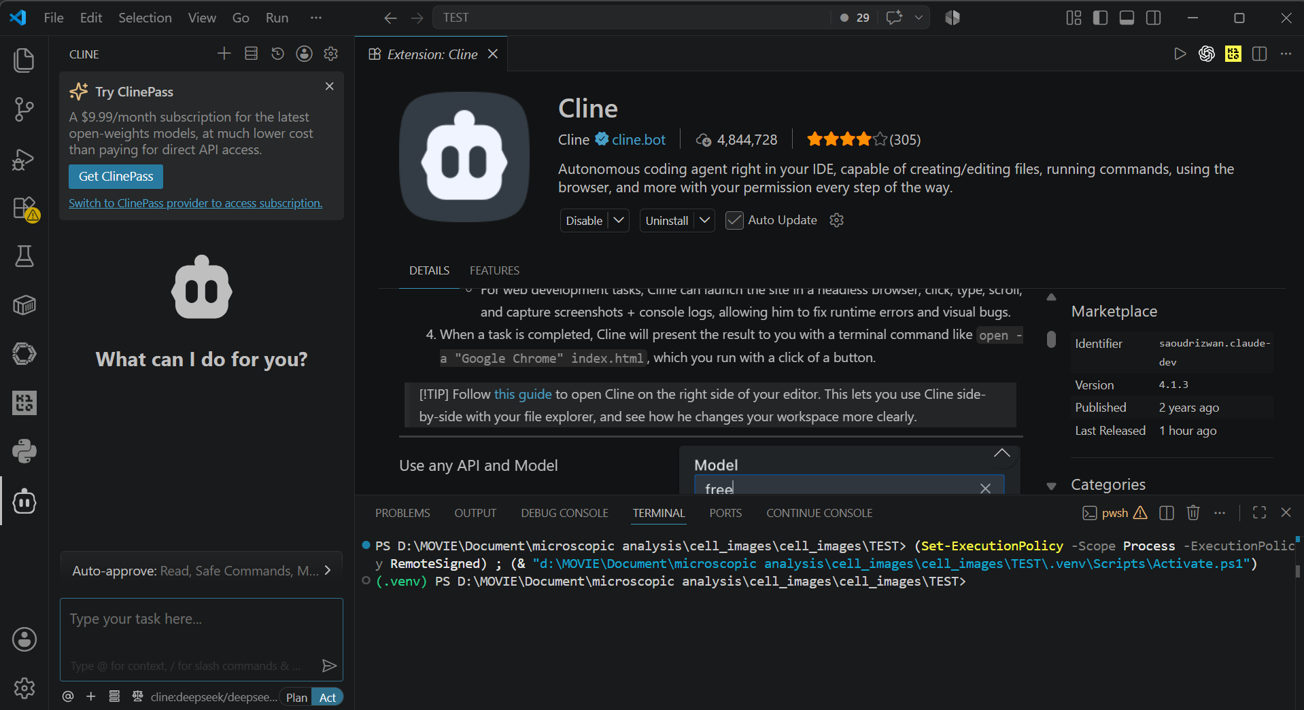Split the editor to the right
The width and height of the screenshot is (1304, 710).
1259,54
